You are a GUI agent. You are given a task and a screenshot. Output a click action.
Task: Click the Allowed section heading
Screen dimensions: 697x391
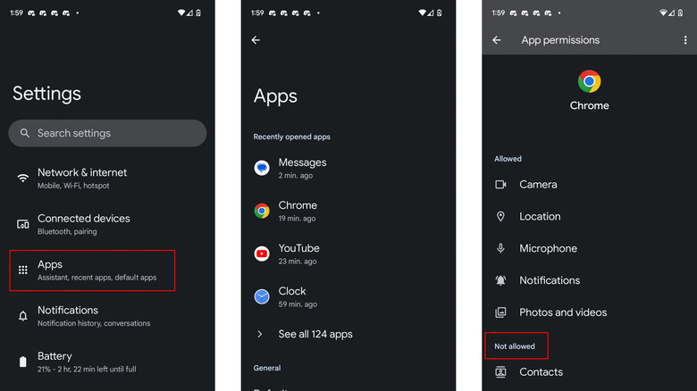(508, 159)
